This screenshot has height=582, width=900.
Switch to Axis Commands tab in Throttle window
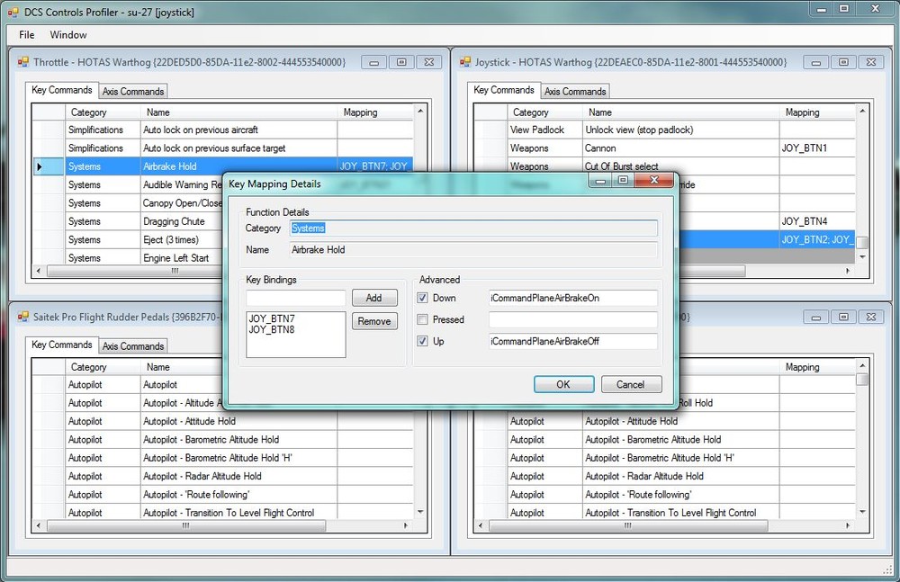[133, 91]
